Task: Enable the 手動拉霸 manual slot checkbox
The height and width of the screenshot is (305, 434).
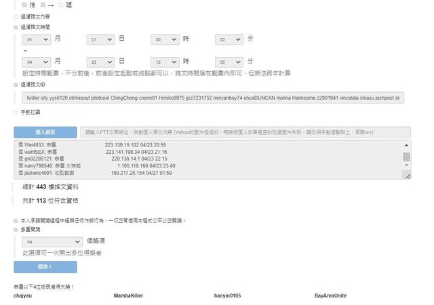Action: pos(16,111)
